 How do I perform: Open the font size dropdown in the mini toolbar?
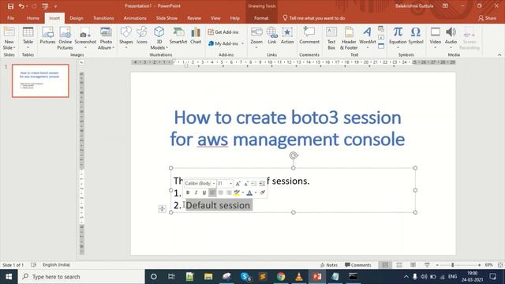click(230, 184)
